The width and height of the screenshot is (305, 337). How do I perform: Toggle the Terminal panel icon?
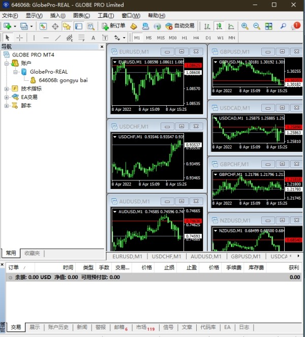tap(78, 26)
